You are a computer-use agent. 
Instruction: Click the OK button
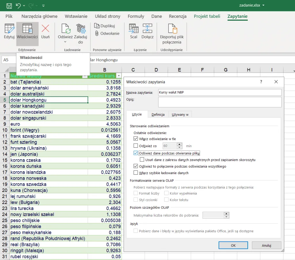[x=233, y=245]
